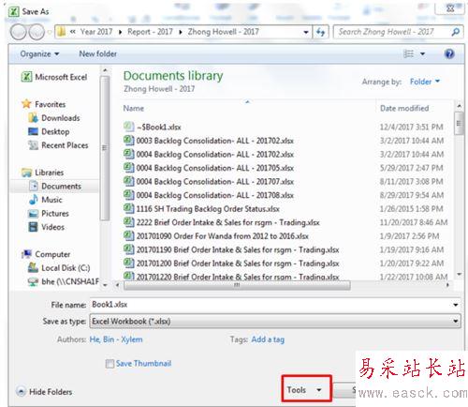
Task: Click the author name He, Bin - Xylem
Action: (x=116, y=339)
